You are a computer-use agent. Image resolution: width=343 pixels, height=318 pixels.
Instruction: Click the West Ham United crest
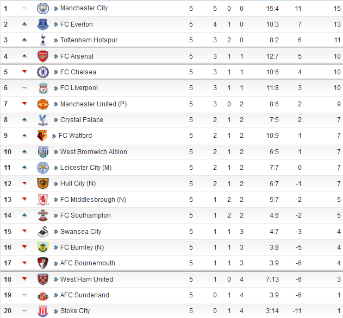tap(43, 279)
